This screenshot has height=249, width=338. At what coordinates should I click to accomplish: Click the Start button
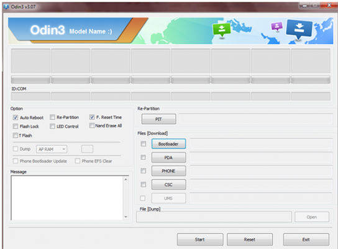[x=200, y=240]
